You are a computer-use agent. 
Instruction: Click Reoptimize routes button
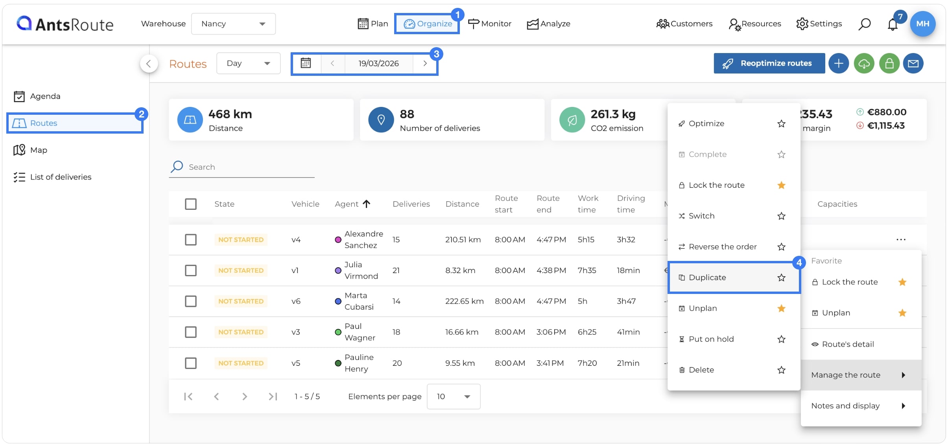point(769,63)
